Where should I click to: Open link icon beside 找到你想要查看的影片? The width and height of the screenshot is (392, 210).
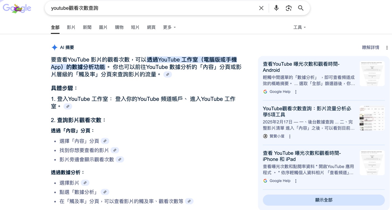(x=115, y=150)
